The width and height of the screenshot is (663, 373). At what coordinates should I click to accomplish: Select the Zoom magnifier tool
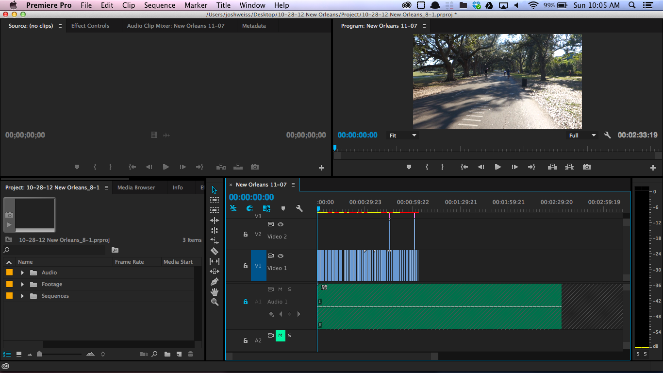click(x=215, y=302)
